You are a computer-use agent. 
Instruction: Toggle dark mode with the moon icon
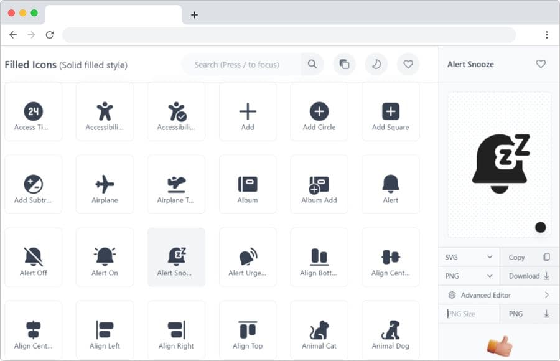[376, 64]
